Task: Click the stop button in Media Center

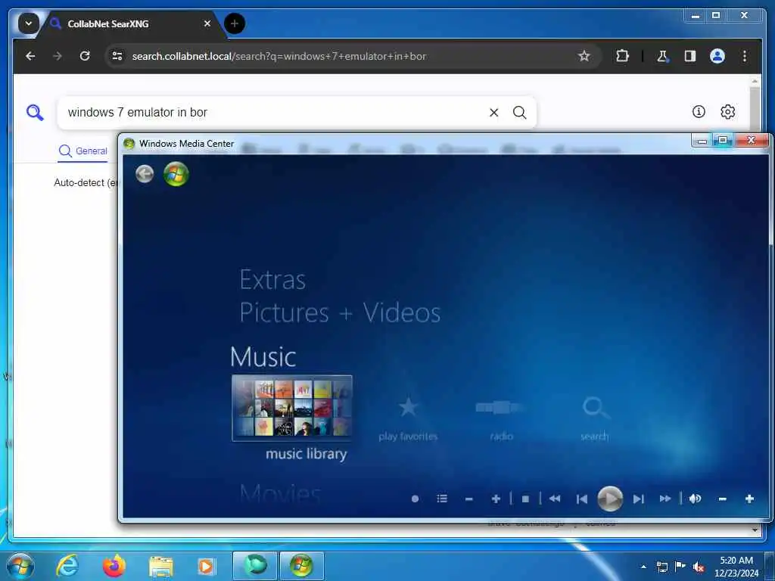Action: point(525,499)
